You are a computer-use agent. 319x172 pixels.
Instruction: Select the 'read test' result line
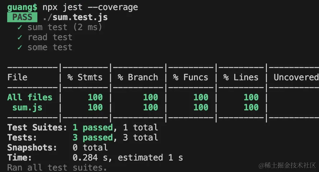point(50,37)
